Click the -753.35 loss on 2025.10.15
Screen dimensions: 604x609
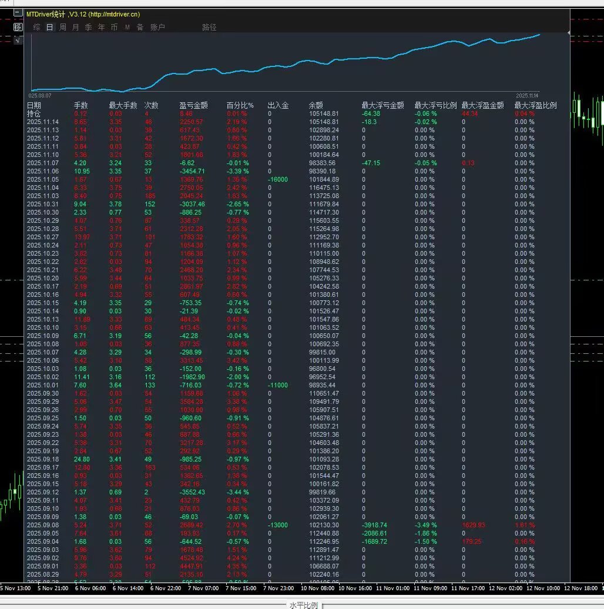click(x=190, y=303)
